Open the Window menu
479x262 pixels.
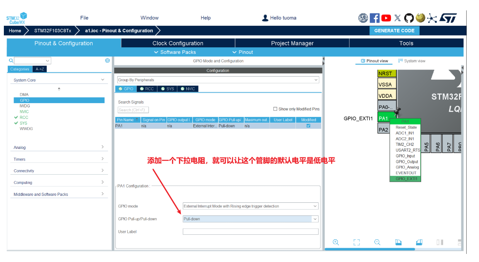coord(150,18)
